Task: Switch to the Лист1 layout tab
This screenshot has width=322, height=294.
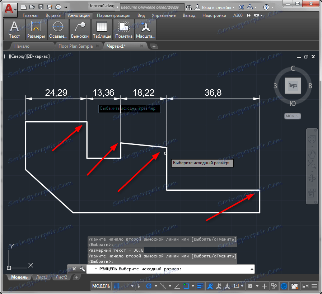Action: point(41,277)
